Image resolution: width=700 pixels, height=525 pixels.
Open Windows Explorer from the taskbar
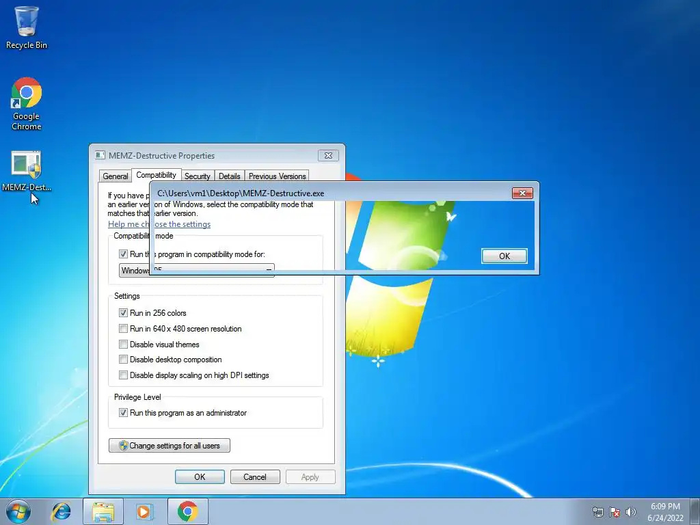point(103,511)
